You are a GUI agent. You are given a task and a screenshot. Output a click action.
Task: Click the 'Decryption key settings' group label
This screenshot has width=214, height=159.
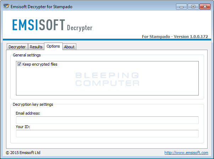click(x=33, y=104)
